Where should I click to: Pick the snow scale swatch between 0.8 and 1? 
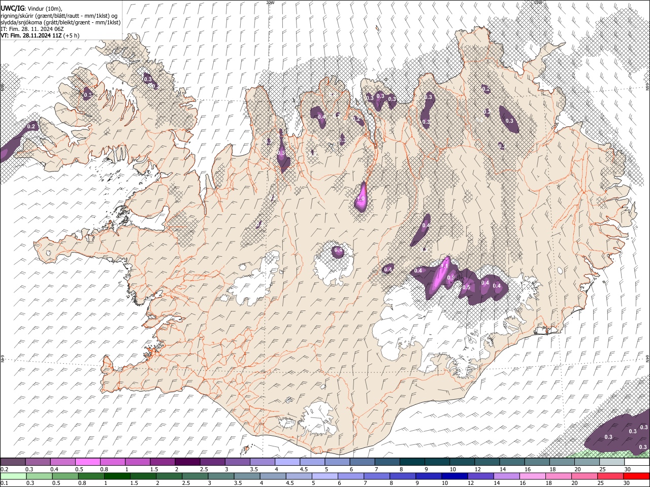point(112,462)
